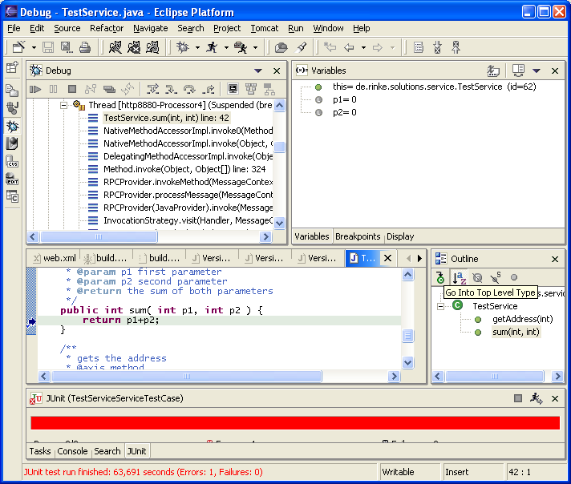Collapse the Thread http8880-Processor4 node
571x484 pixels.
pos(64,105)
